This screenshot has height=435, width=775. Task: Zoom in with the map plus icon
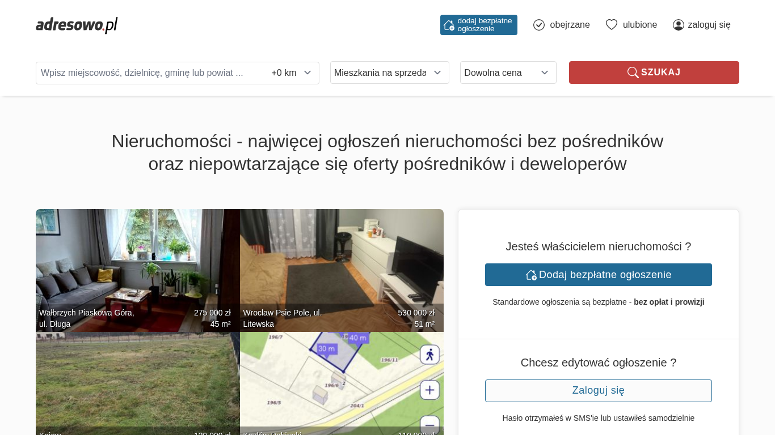pyautogui.click(x=429, y=390)
